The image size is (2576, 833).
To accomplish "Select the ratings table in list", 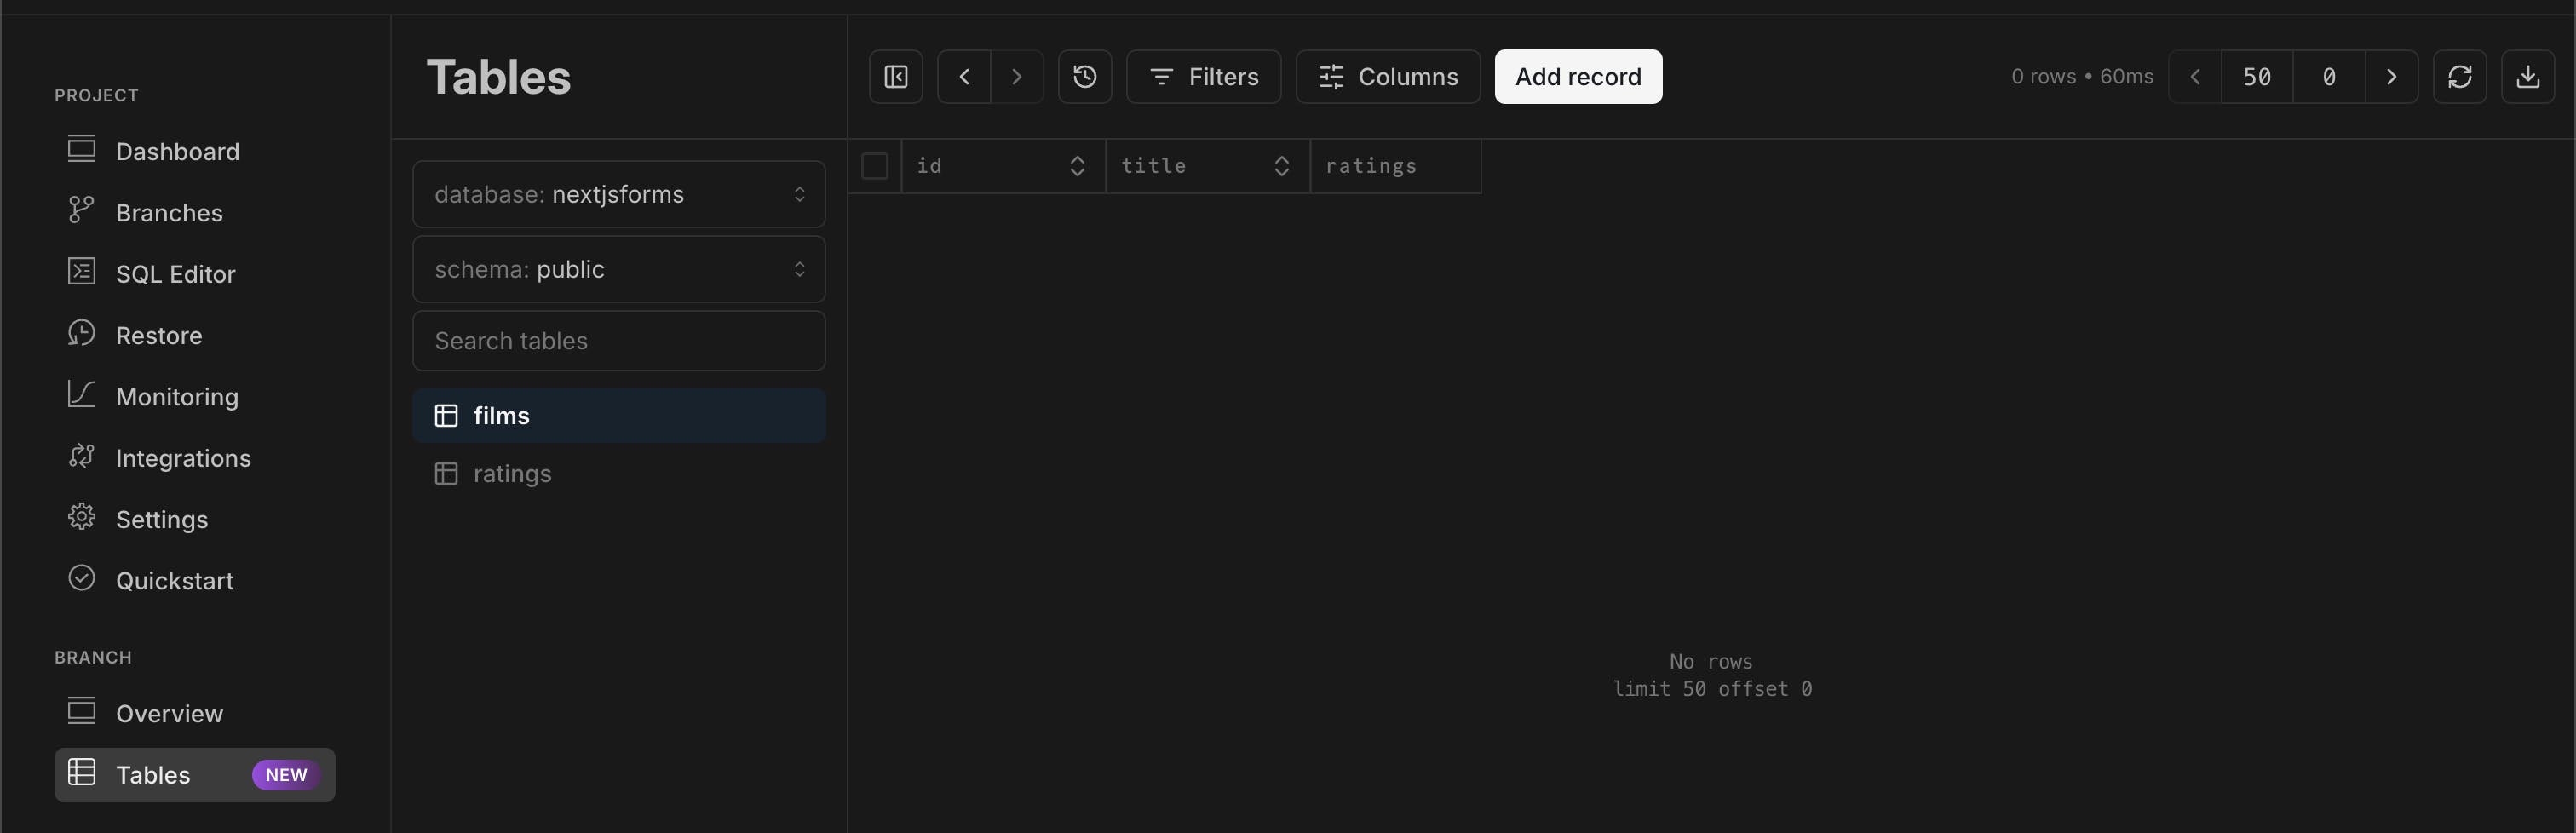I will 512,474.
